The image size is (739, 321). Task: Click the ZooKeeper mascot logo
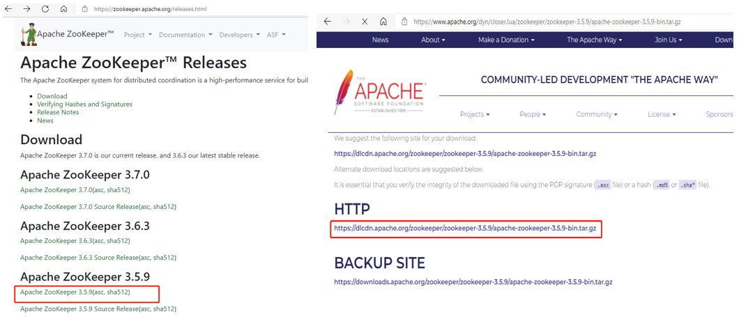pyautogui.click(x=29, y=36)
